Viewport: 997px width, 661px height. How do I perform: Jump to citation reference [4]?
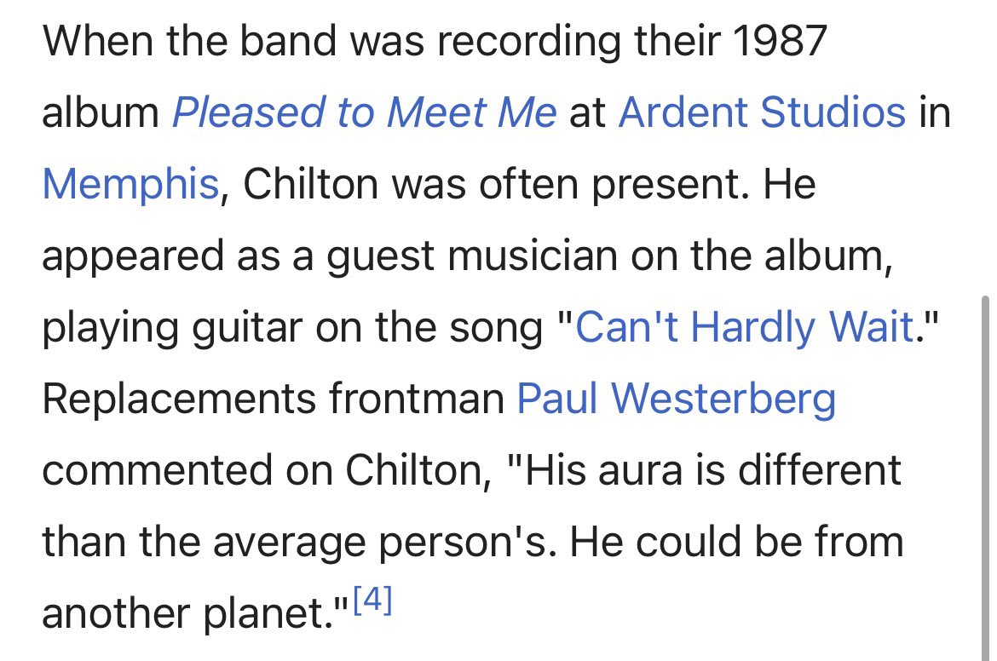(x=372, y=600)
